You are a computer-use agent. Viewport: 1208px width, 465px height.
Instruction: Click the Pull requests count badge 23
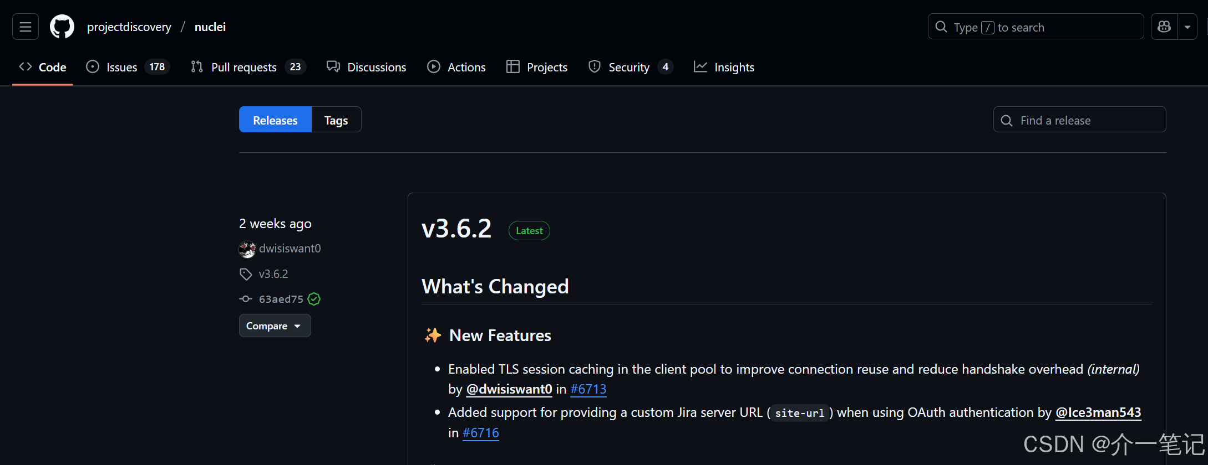click(x=295, y=67)
